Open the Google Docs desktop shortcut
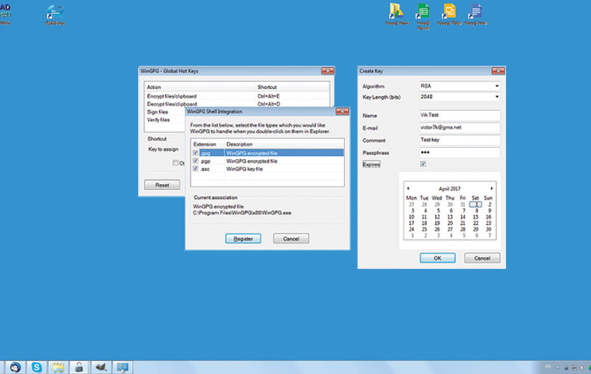Image resolution: width=591 pixels, height=374 pixels. tap(476, 13)
